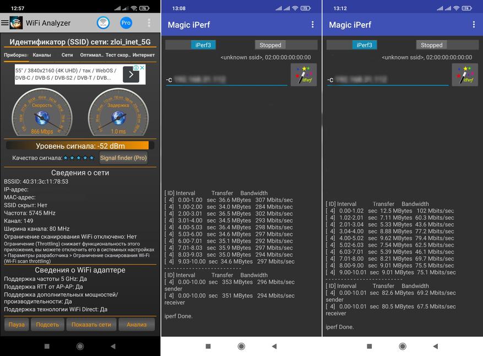Tap iPerf wizard icon in 13:08 screen
The width and height of the screenshot is (483, 356).
(x=303, y=75)
